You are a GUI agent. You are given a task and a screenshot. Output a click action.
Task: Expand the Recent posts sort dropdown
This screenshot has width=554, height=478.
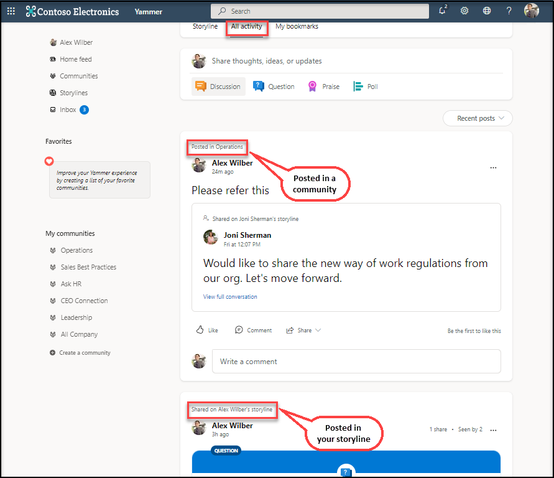coord(478,118)
